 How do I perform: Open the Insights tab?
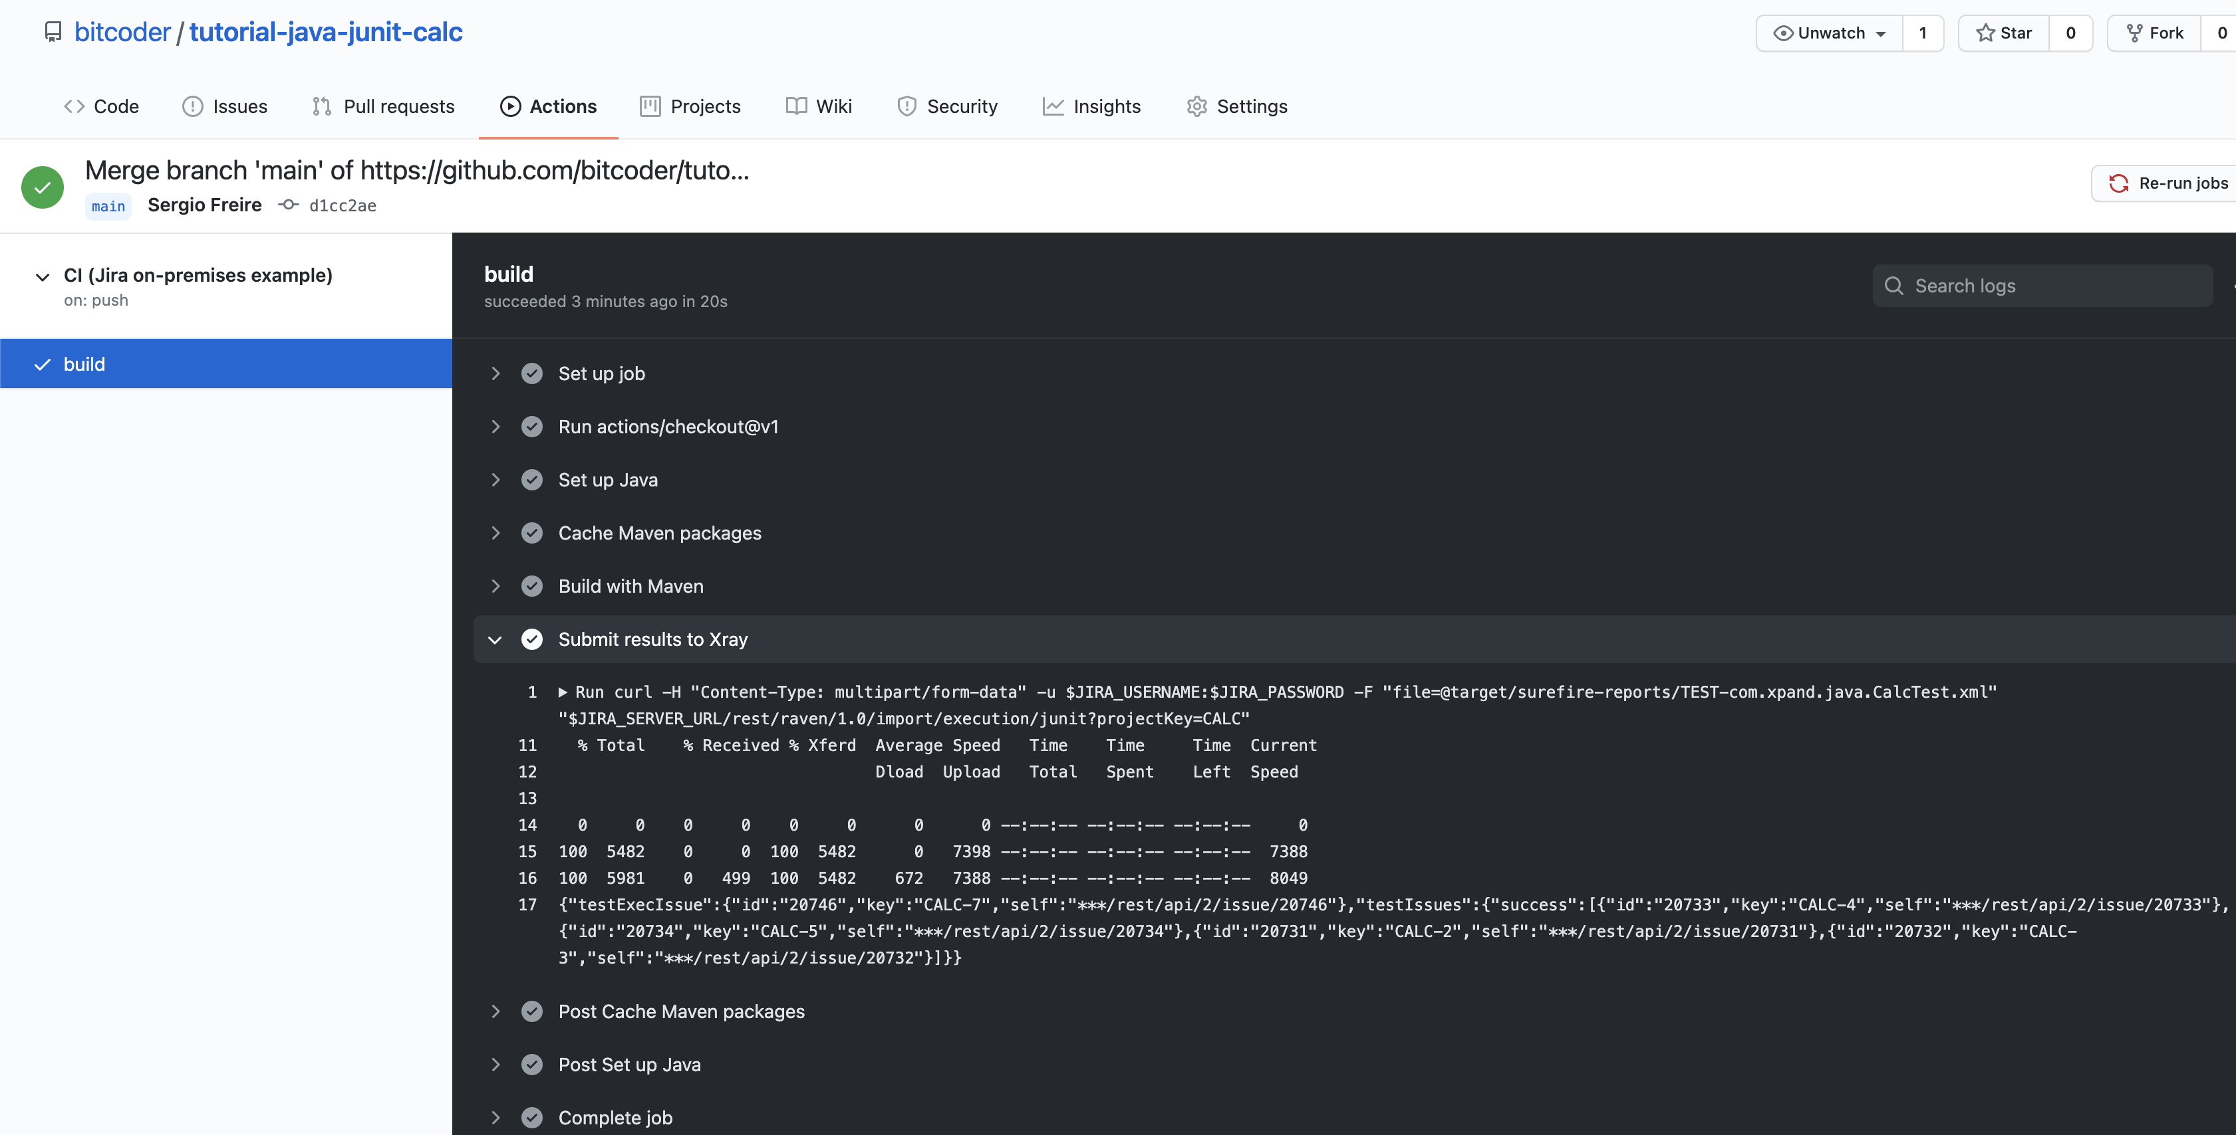tap(1091, 106)
